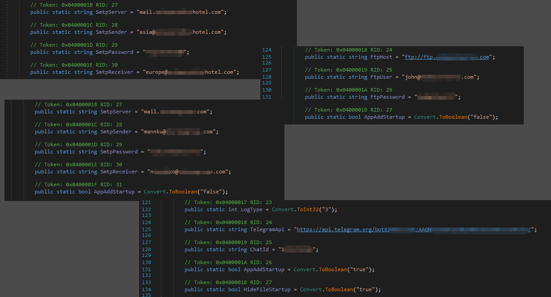Click the Token 0x0400001F RID 31 comment
The height and width of the screenshot is (297, 551).
point(78,185)
